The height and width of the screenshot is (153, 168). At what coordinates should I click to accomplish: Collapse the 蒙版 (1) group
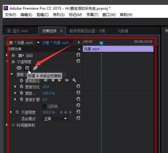12,74
